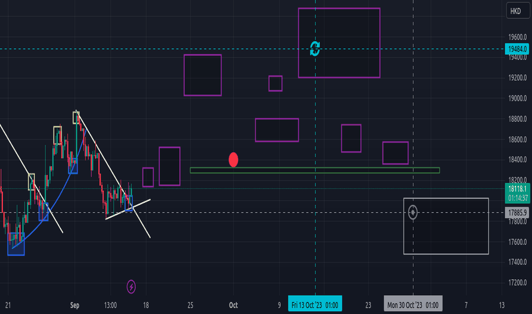Screen dimensions: 532x314
Task: Click the purple lightning event icon
Action: pos(131,287)
